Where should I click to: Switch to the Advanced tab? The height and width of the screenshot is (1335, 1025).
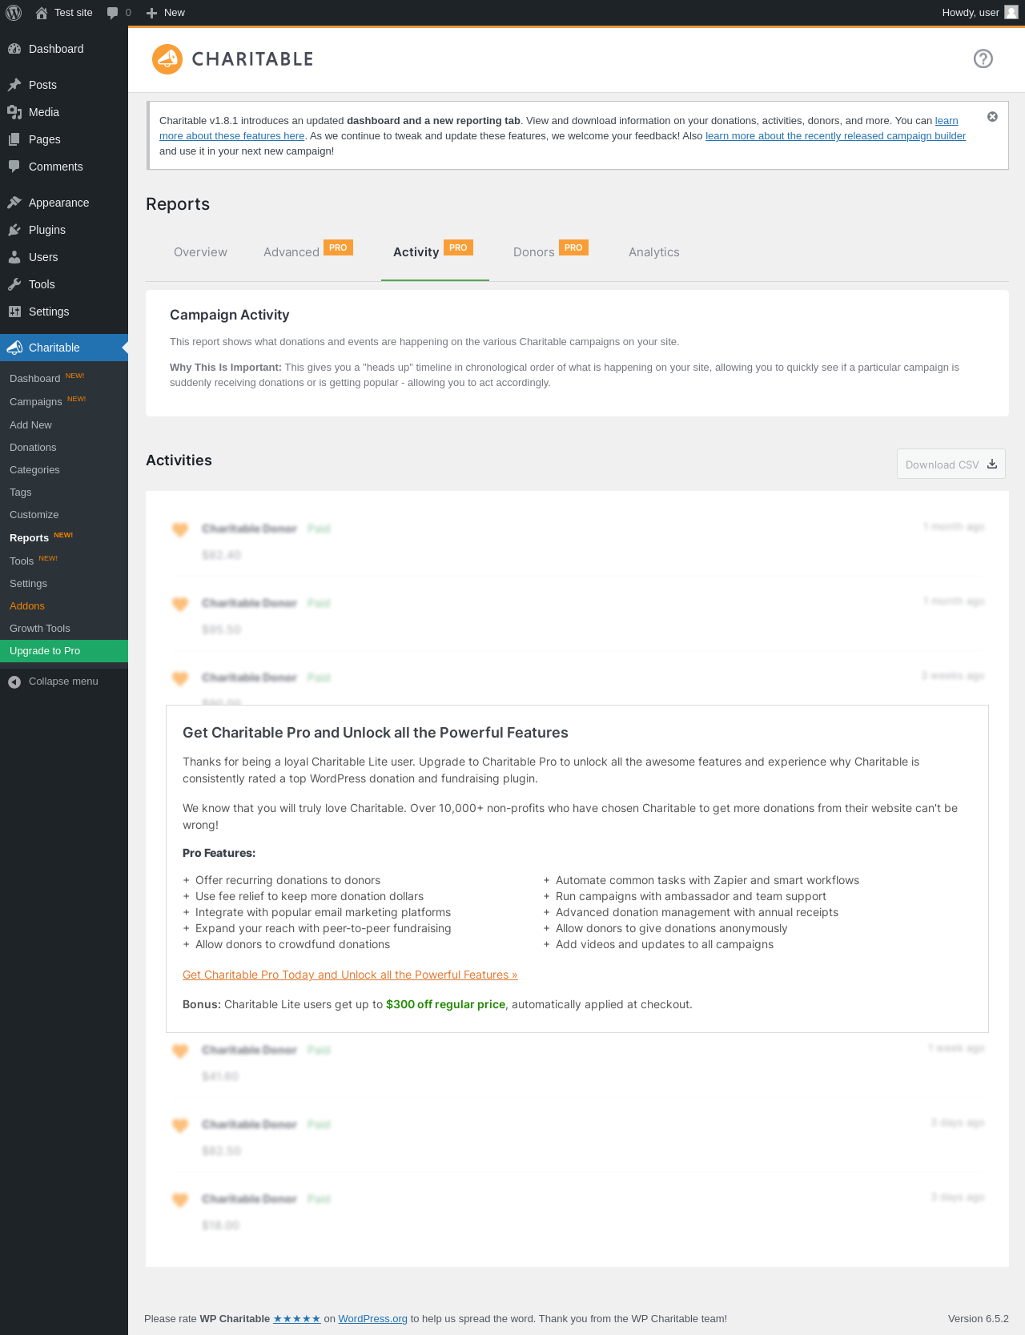coord(291,252)
